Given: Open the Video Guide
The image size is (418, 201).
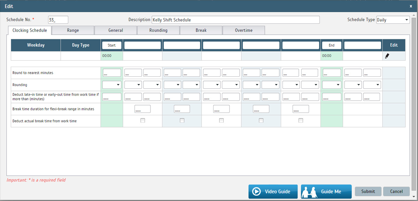Looking at the screenshot, I should click(x=273, y=192).
